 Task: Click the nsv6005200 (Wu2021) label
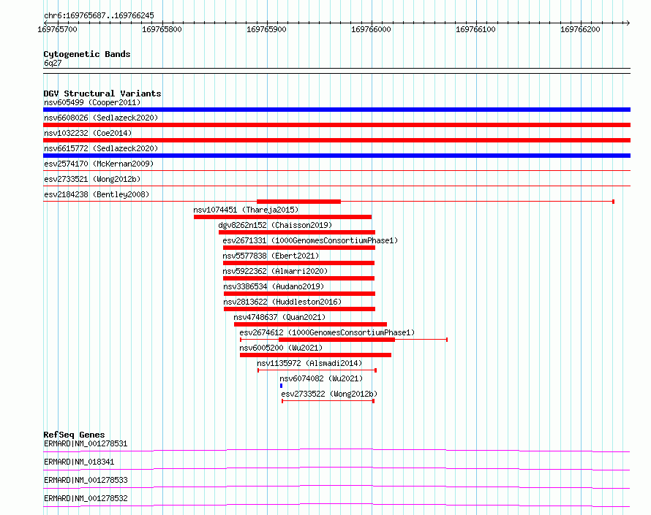pyautogui.click(x=281, y=348)
